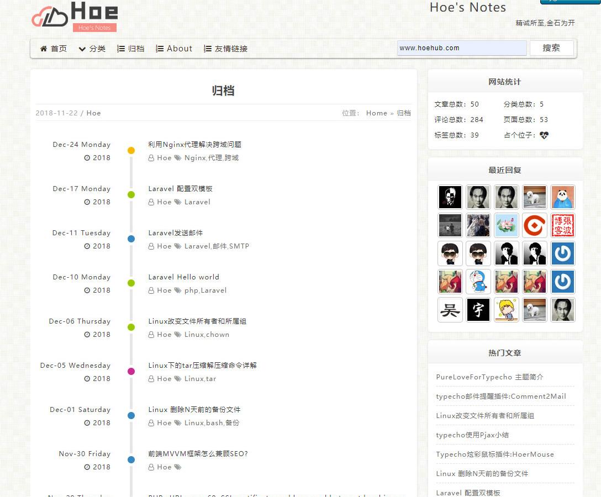The width and height of the screenshot is (601, 497).
Task: Click the SMTP tag under Laravel发送邮件
Action: tap(239, 246)
